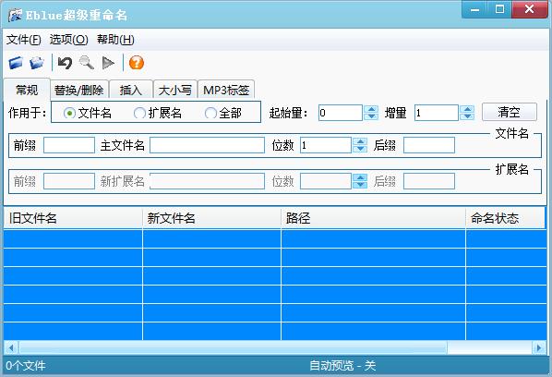The width and height of the screenshot is (552, 377).
Task: Open help with the orange question icon
Action: [137, 63]
